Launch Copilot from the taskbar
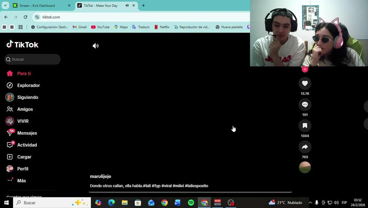This screenshot has width=368, height=208. pos(98,203)
